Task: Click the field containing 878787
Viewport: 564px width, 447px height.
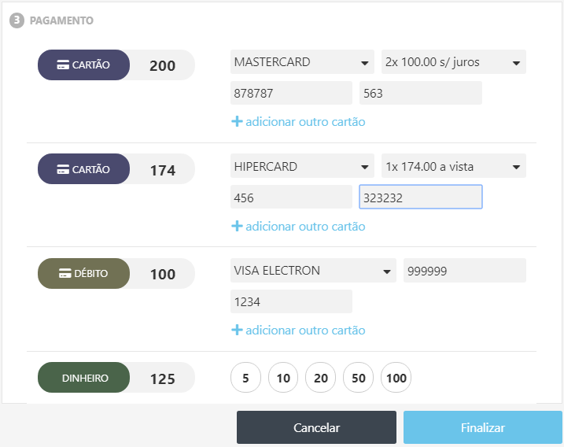Action: (x=291, y=94)
